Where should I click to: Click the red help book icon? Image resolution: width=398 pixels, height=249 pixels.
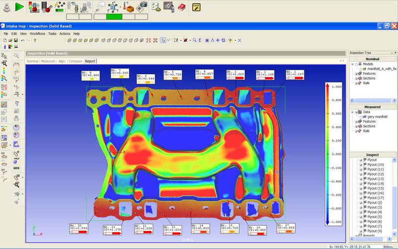pos(181,6)
